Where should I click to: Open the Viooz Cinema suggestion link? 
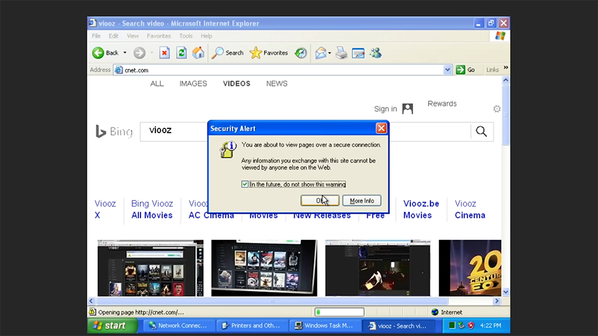pyautogui.click(x=470, y=209)
